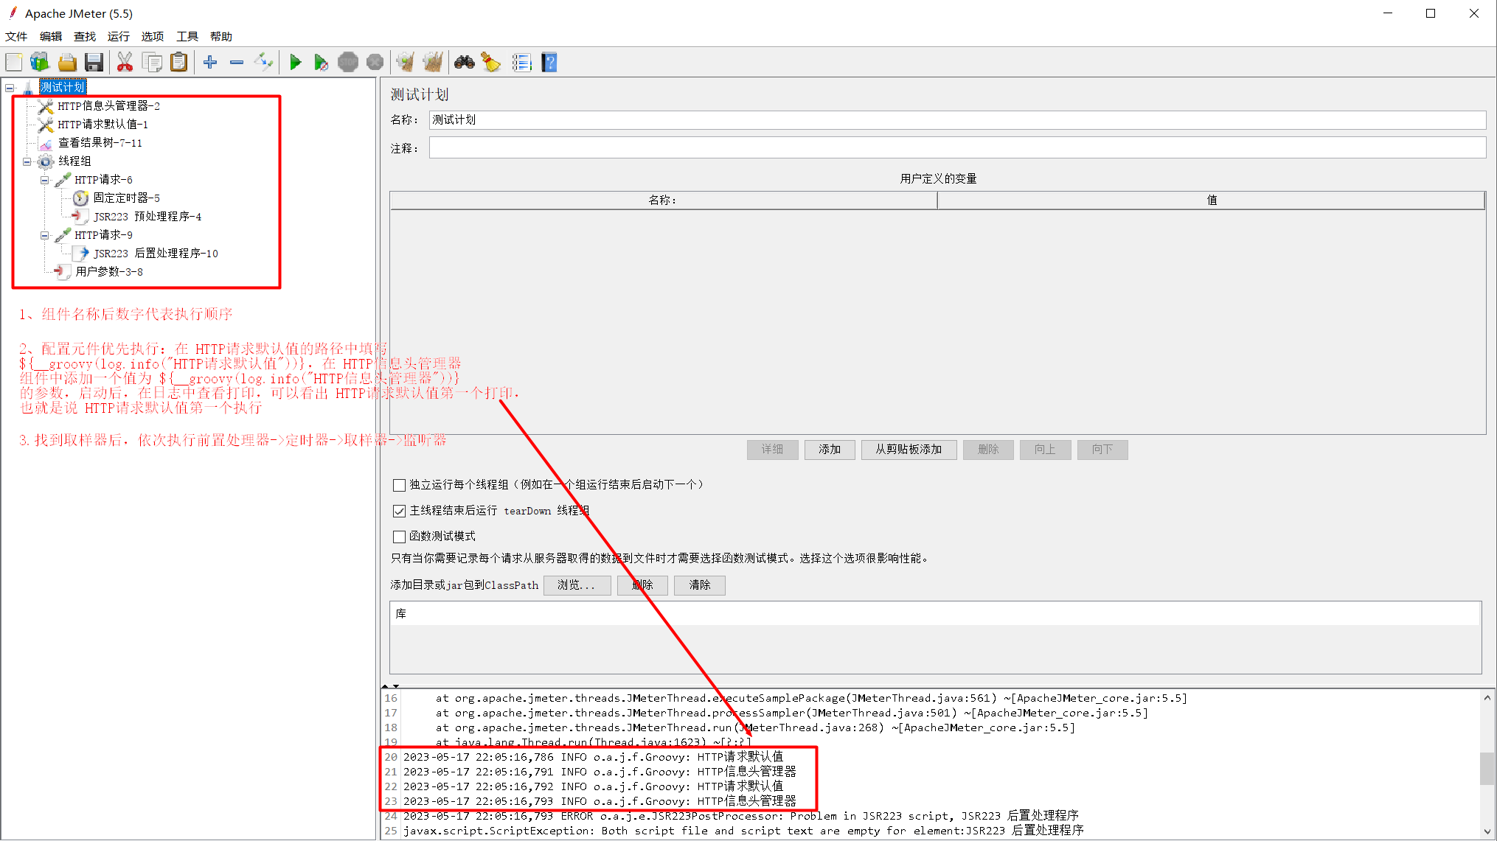Collapse the 线程组 tree expander
Viewport: 1497px width, 841px height.
point(27,161)
